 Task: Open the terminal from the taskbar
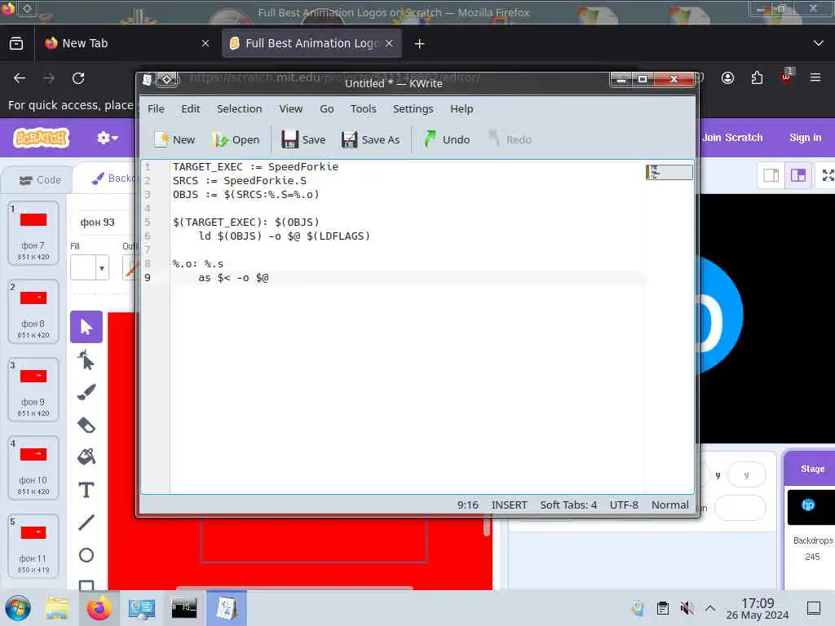click(183, 608)
